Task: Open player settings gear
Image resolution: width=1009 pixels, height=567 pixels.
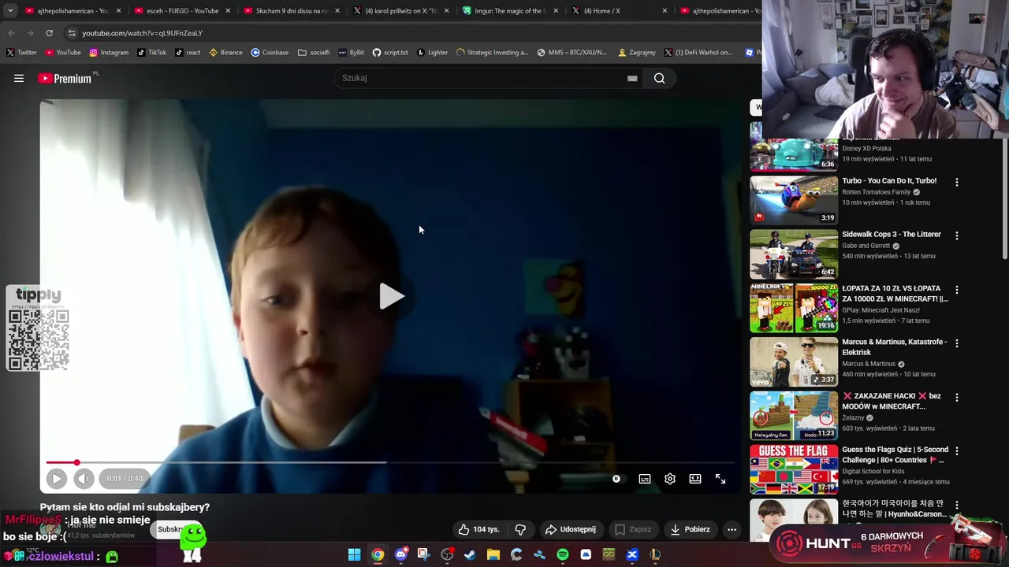Action: [x=670, y=479]
